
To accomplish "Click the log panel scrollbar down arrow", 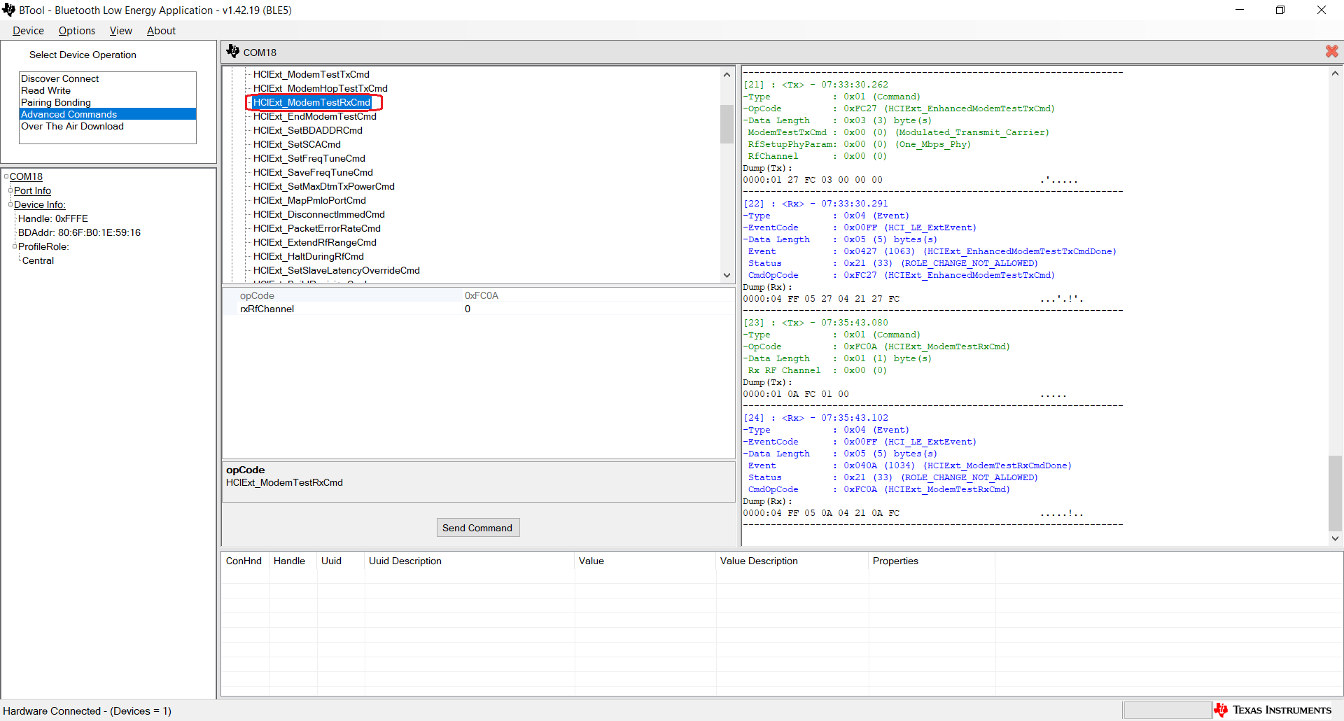I will click(1335, 538).
